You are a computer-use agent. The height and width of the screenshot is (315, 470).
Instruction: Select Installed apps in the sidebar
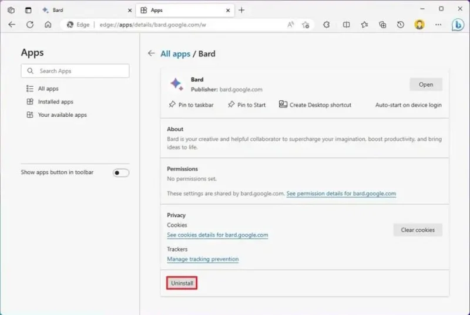click(x=50, y=101)
